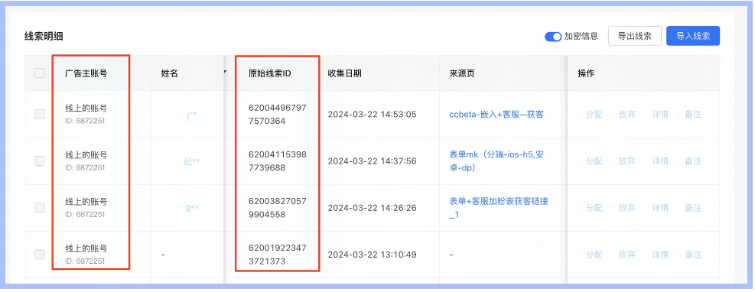Click 分配 in the 14:26:26 row
Image resolution: width=755 pixels, height=292 pixels.
594,208
